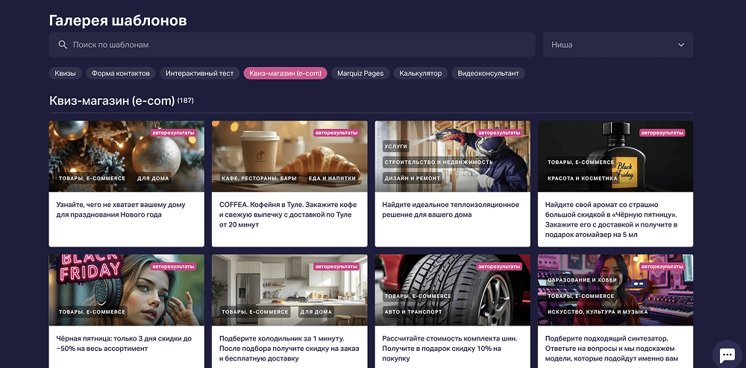Screen dimensions: 746x368
Task: Expand the Ниша dropdown
Action: coord(618,45)
